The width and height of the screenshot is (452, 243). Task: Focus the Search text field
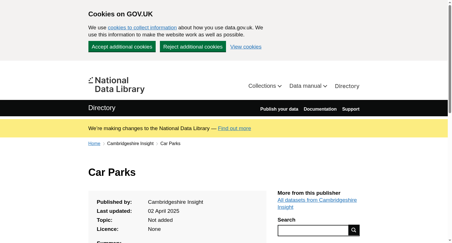click(313, 231)
